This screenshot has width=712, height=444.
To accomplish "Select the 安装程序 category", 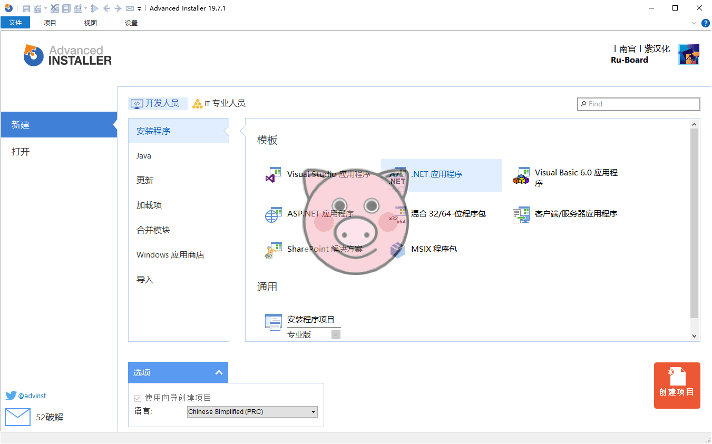I will pos(179,131).
